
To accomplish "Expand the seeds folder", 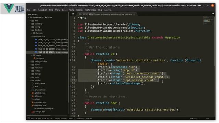I will [x=32, y=55].
